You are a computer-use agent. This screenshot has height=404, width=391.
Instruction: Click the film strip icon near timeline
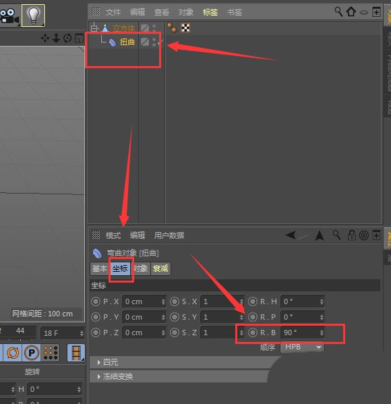(x=76, y=353)
